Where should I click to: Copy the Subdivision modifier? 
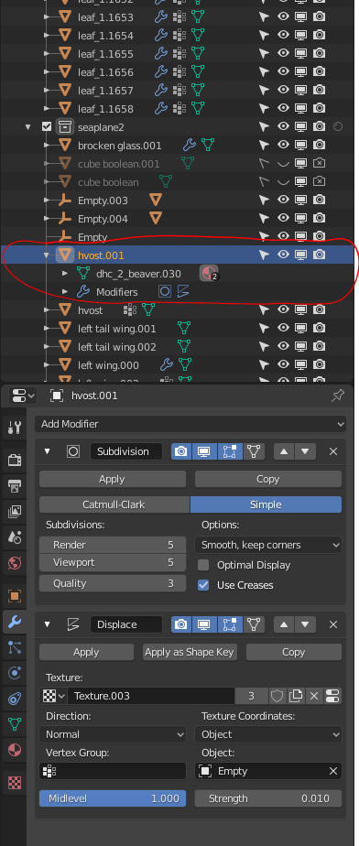point(267,479)
